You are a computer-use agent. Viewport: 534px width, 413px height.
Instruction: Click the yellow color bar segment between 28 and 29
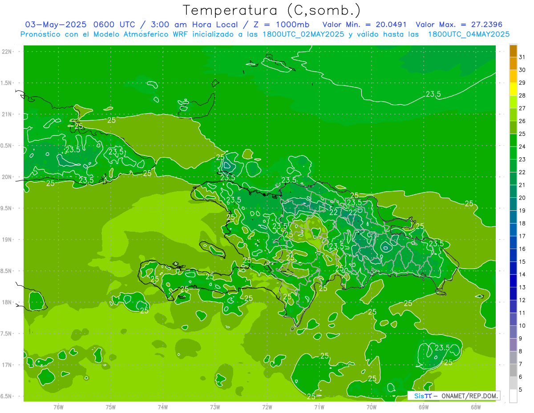coord(513,89)
